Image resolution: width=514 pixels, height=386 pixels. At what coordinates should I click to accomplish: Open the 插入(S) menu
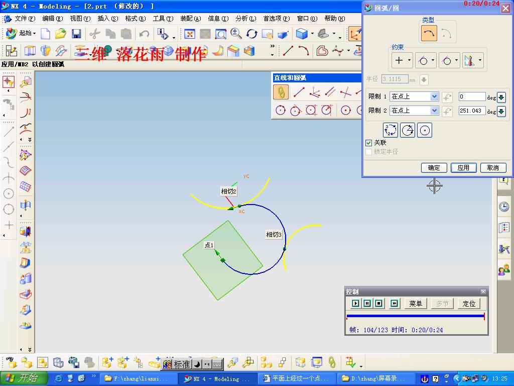[107, 19]
